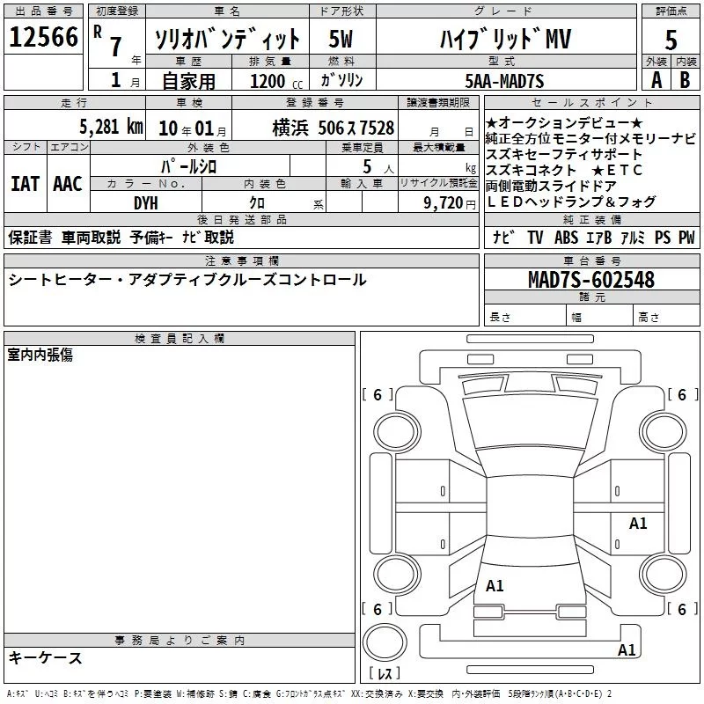The width and height of the screenshot is (704, 704).
Task: Click the 保証書 item
Action: click(x=30, y=237)
